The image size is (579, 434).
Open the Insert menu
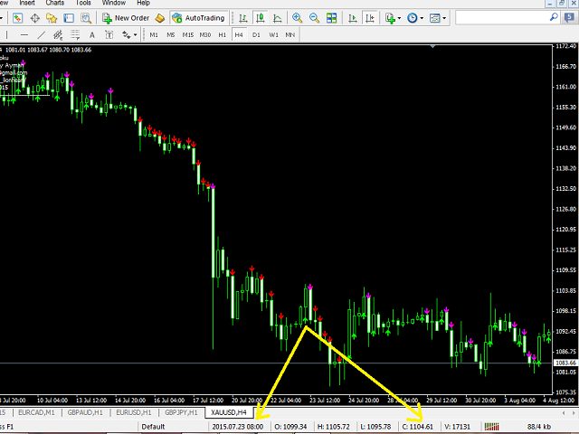[27, 3]
